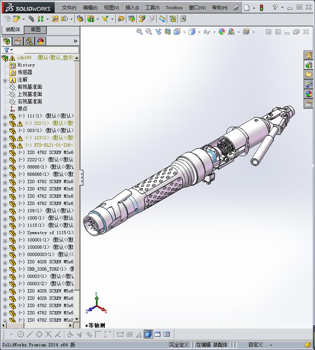Viewport: 315px width, 350px height.
Task: Expand the 111<1> component node
Action: pos(5,117)
